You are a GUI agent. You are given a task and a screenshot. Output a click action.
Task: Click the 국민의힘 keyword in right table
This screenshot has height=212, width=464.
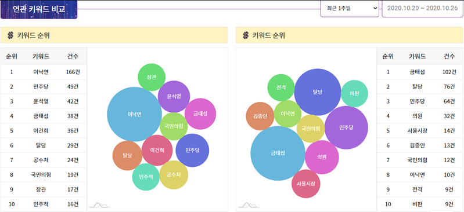coord(417,160)
